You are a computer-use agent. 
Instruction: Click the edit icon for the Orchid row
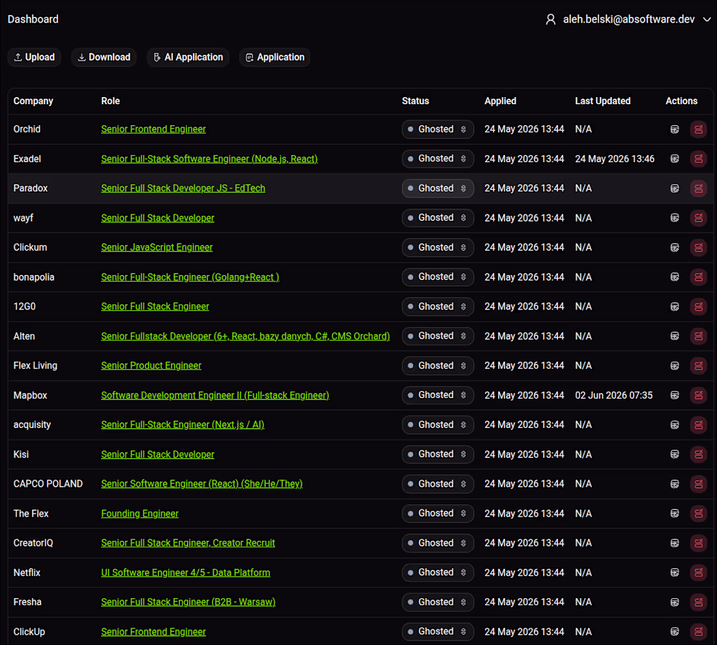pos(675,130)
